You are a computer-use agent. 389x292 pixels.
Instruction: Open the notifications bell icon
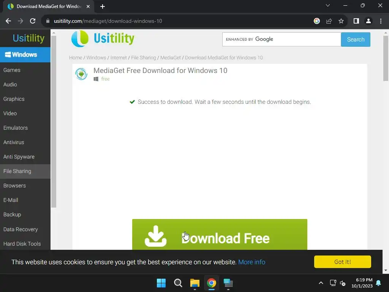point(379,283)
